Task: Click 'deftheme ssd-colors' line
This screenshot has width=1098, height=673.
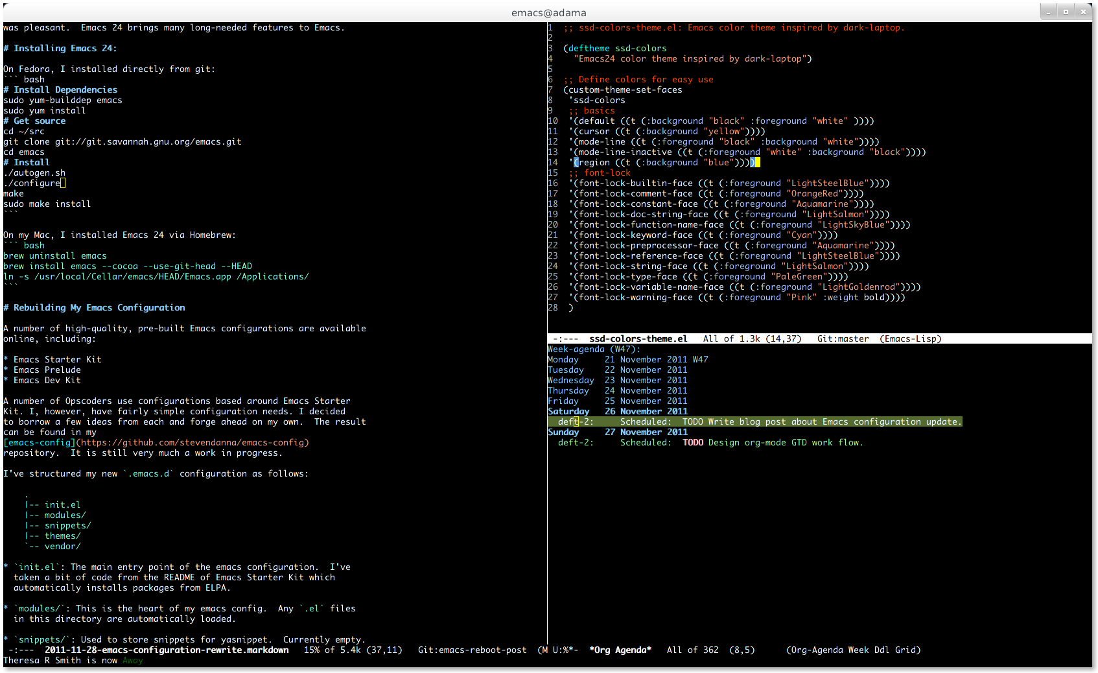Action: tap(615, 48)
